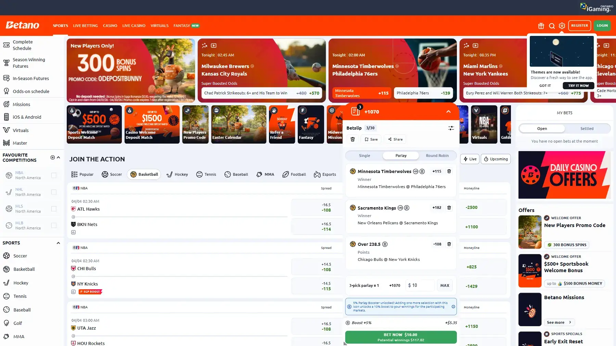Open LIVE BETTING top navigation tab
Screen dimensions: 616x346
86,26
